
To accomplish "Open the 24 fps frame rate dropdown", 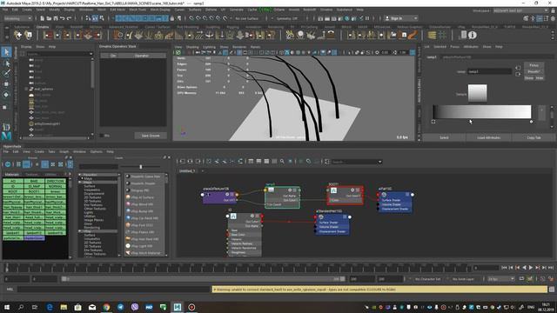I will (x=501, y=279).
